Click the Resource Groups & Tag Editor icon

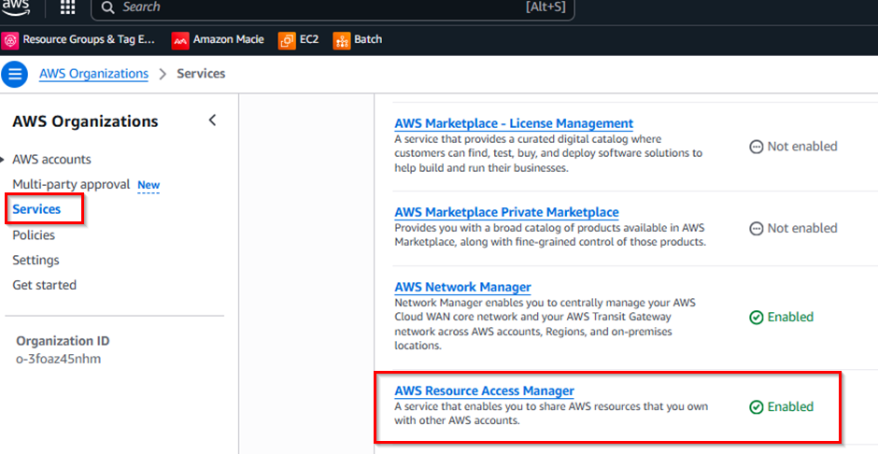[10, 40]
